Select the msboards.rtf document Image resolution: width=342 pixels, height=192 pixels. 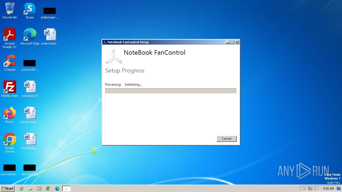tap(30, 89)
